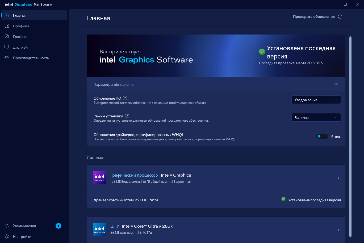364x243 pixels.
Task: Click the 128 МБ Видеопамять details text
Action: 150,182
